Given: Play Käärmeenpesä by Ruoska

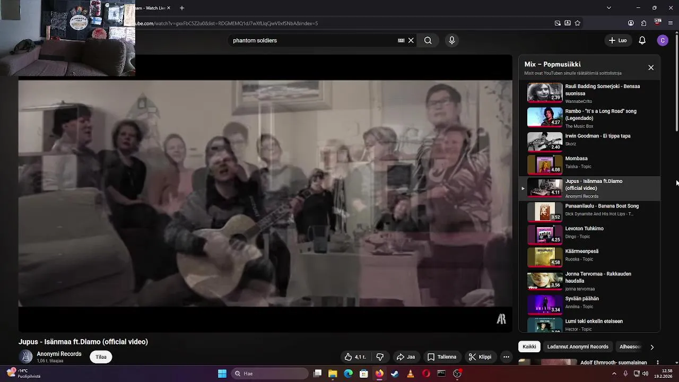Looking at the screenshot, I should (589, 256).
